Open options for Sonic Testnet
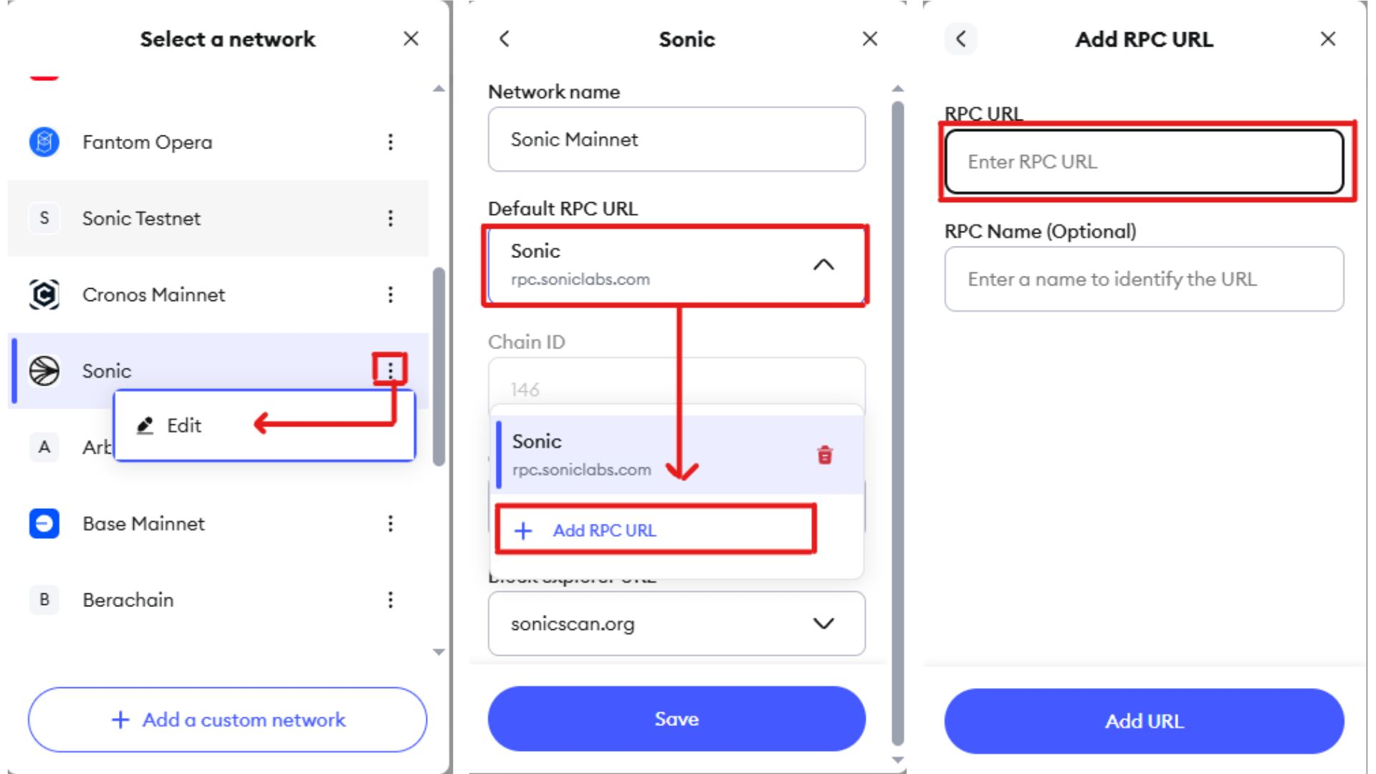 pos(391,219)
